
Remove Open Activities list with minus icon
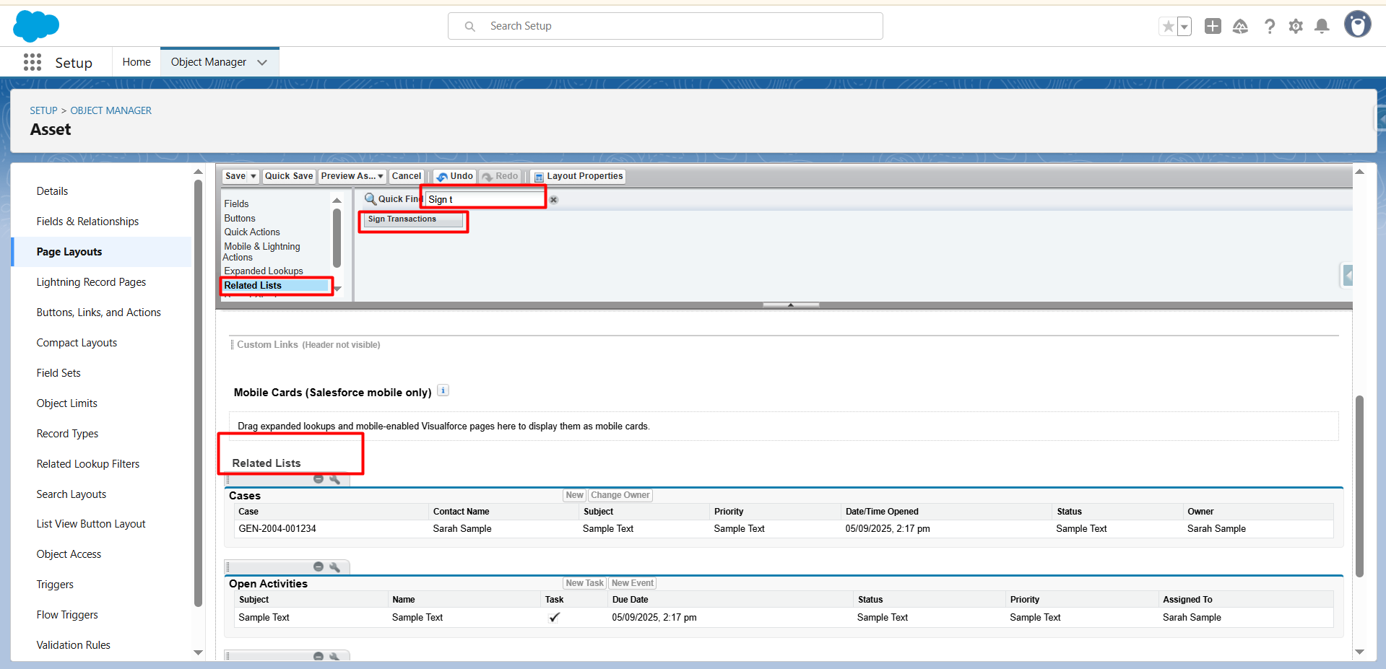tap(318, 567)
